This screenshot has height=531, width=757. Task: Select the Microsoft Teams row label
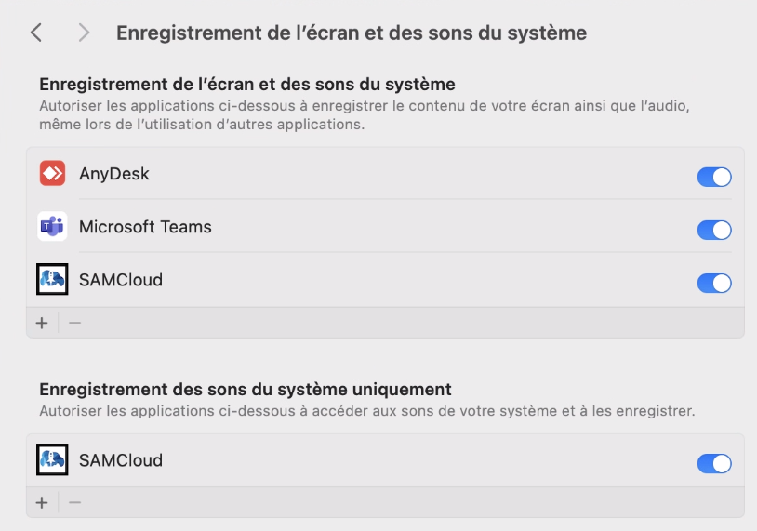coord(145,227)
